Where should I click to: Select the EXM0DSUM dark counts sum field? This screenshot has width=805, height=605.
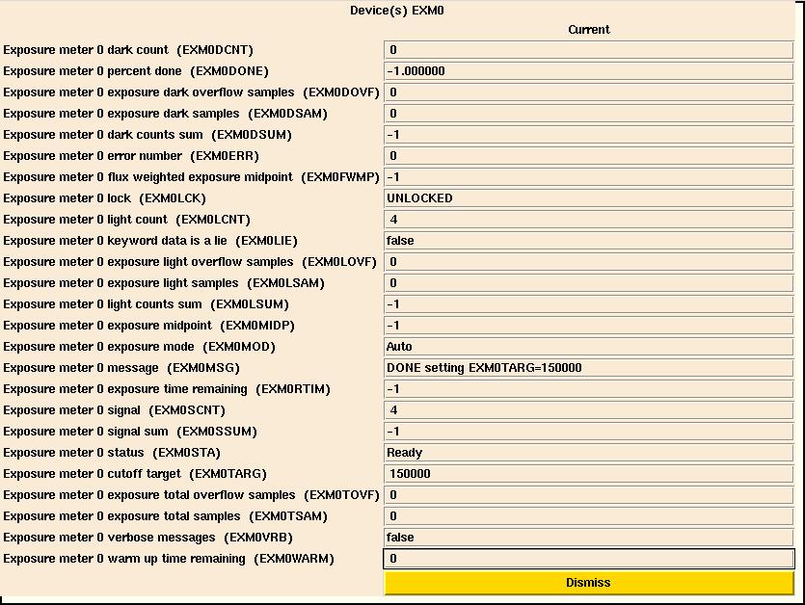588,135
